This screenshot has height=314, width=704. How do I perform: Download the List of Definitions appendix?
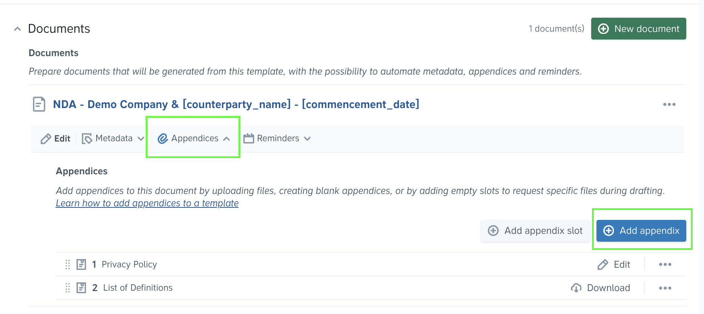click(x=600, y=288)
